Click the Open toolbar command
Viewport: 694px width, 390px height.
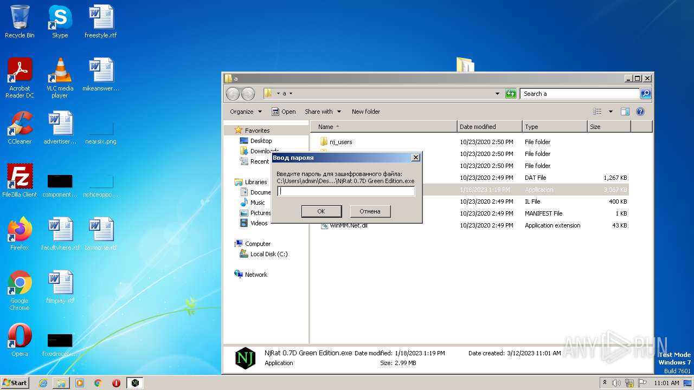click(284, 112)
